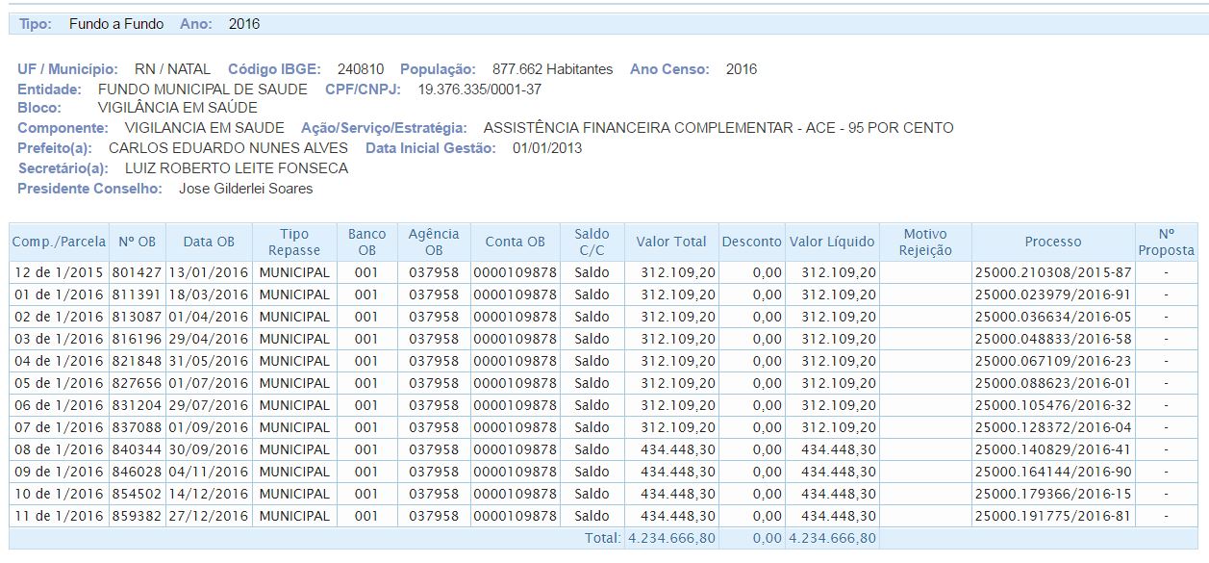Select process 25000.210308/2015-87
Viewport: 1209px width, 563px height.
1053,272
